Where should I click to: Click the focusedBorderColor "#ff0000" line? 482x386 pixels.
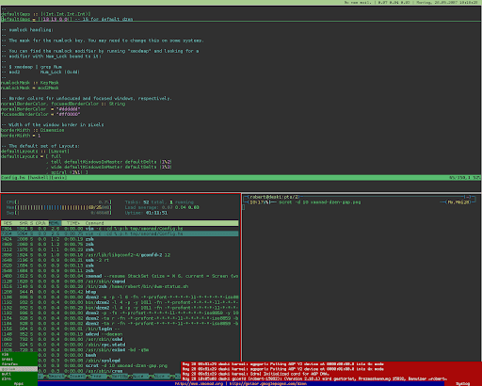pyautogui.click(x=40, y=114)
